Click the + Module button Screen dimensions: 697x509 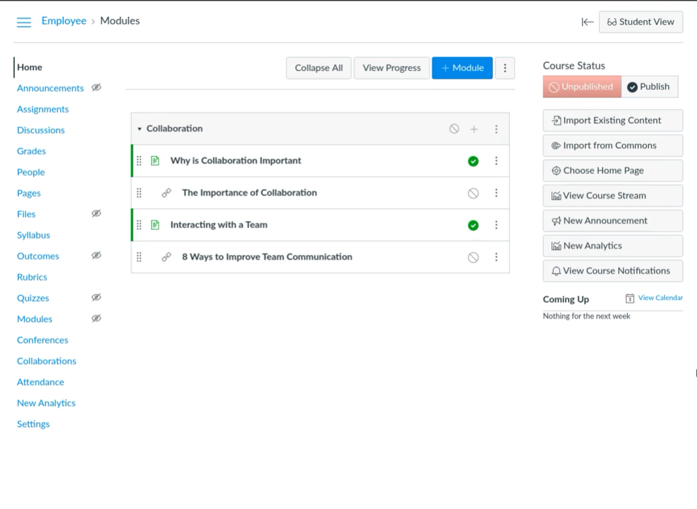(x=462, y=68)
